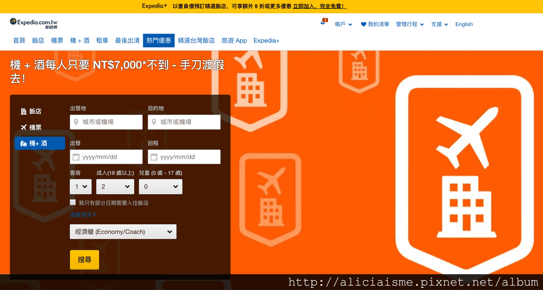Screen dimensions: 543x290
Task: Click calendar icon in 回程 date field
Action: point(154,157)
